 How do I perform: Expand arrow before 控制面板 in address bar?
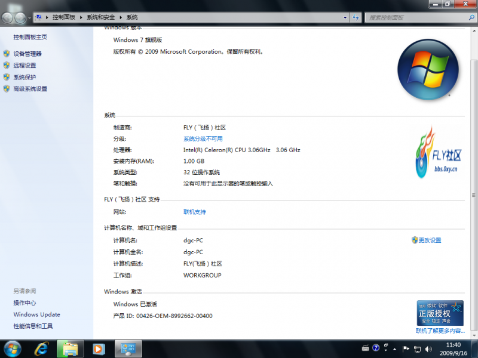point(47,17)
